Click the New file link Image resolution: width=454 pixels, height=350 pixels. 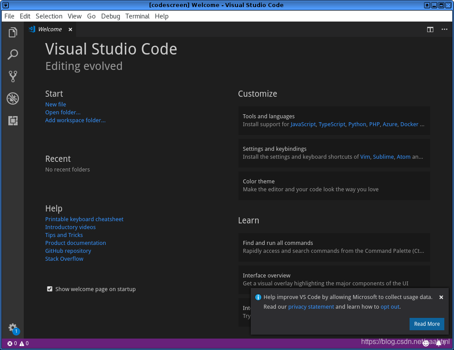click(55, 105)
